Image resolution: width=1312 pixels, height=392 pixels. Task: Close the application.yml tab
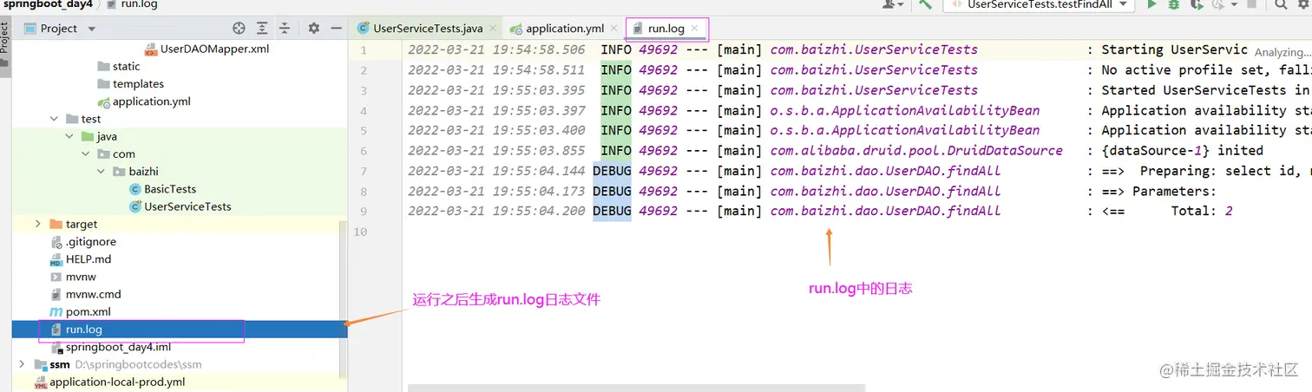click(614, 29)
